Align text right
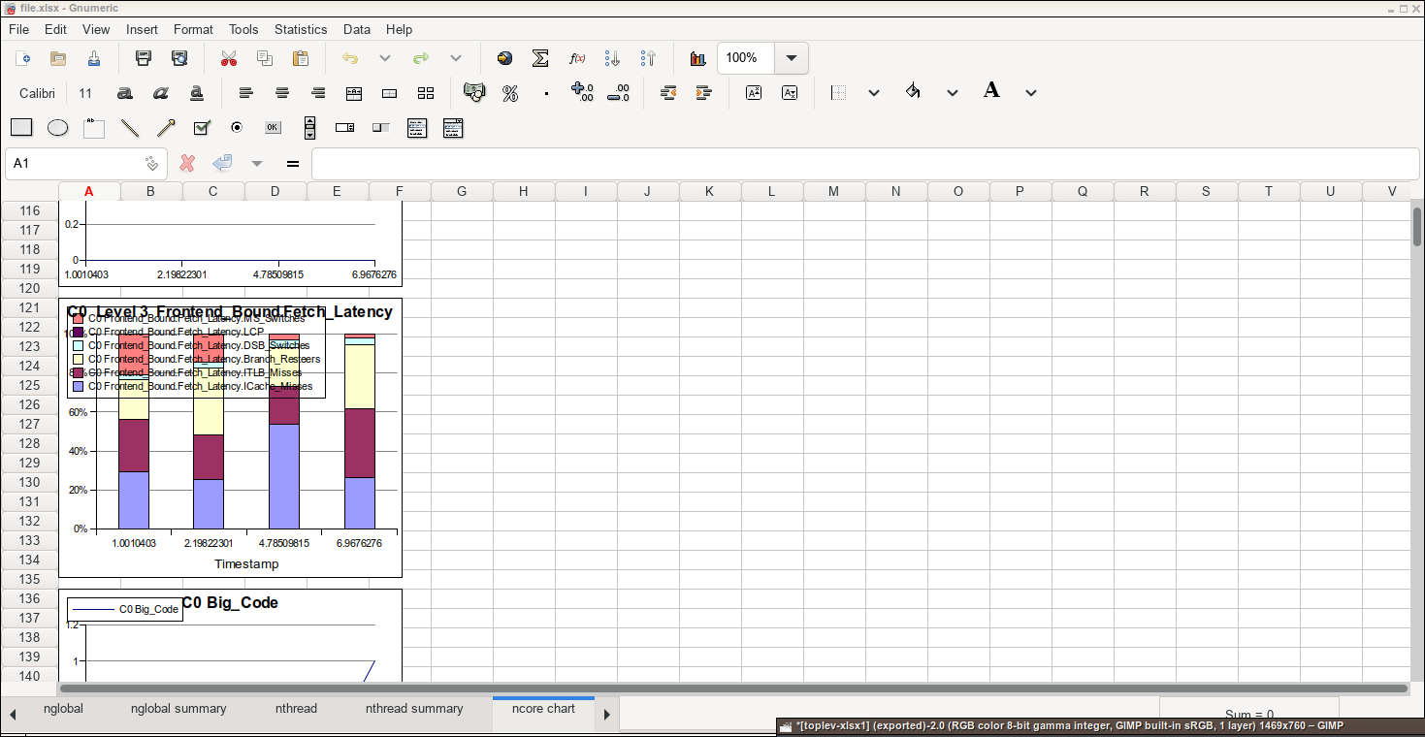Viewport: 1425px width, 737px height. pos(318,93)
